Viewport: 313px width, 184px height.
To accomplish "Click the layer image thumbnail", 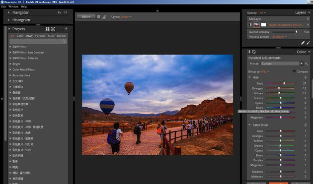I will [x=256, y=25].
